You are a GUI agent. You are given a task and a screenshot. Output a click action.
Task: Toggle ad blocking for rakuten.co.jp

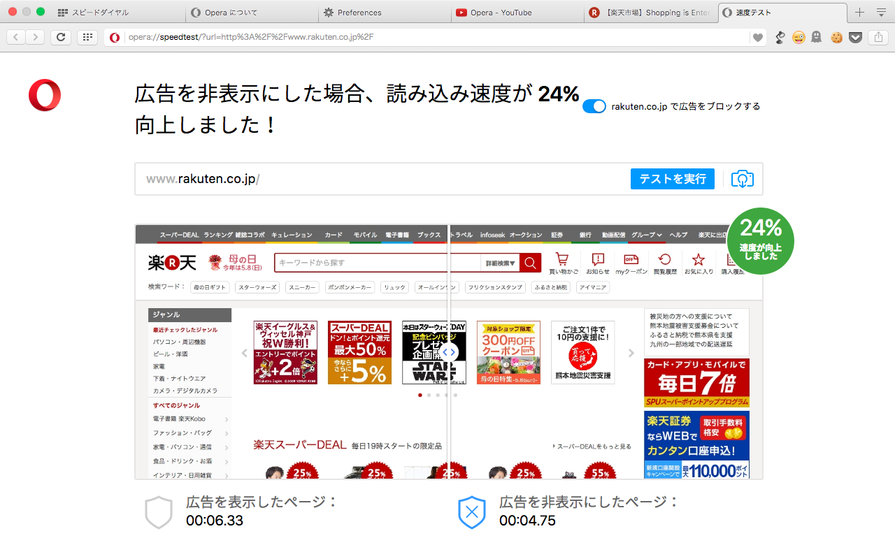pyautogui.click(x=594, y=106)
